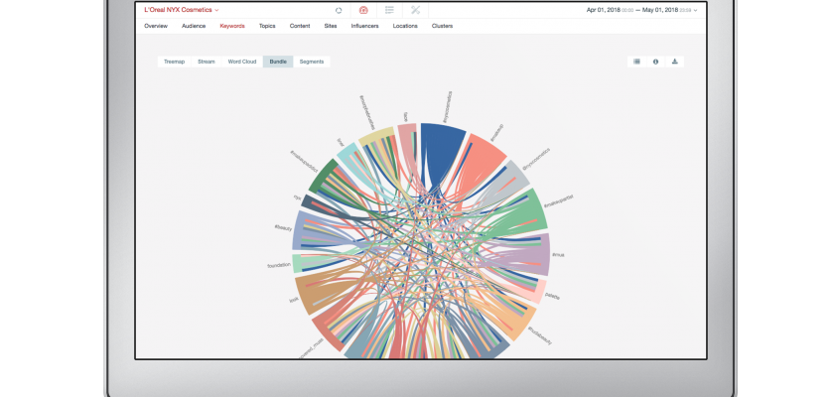
Task: Switch to Treemap view
Action: click(x=174, y=62)
